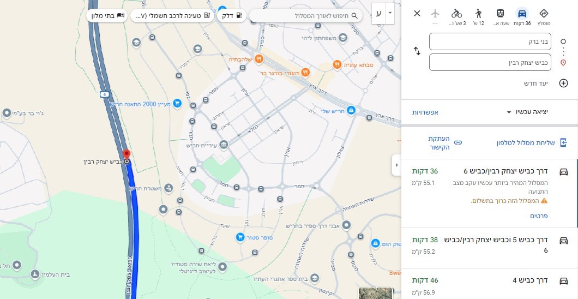Click the ע account avatar
Viewport: 578px width, 299px height.
tap(378, 13)
